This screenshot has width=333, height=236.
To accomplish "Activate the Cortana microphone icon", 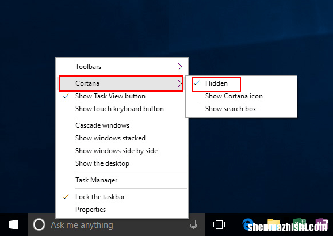I will (x=193, y=224).
